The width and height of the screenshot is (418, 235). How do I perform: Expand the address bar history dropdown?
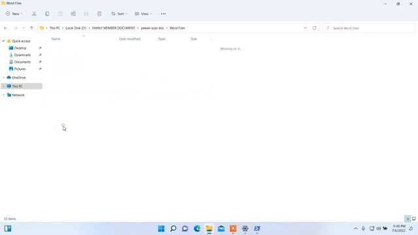point(305,28)
